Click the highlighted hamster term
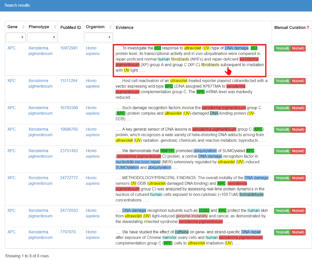Image resolution: width=312 pixels, height=259 pixels. coord(169,238)
